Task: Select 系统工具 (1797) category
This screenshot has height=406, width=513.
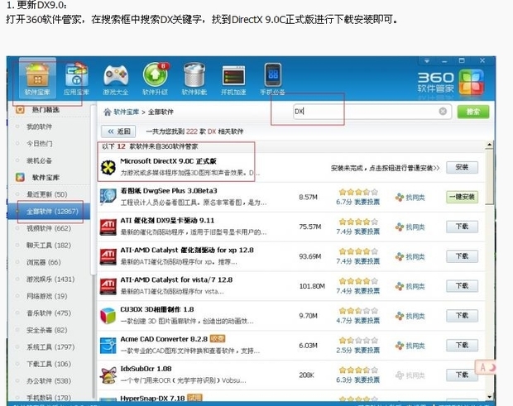Action: [x=50, y=347]
